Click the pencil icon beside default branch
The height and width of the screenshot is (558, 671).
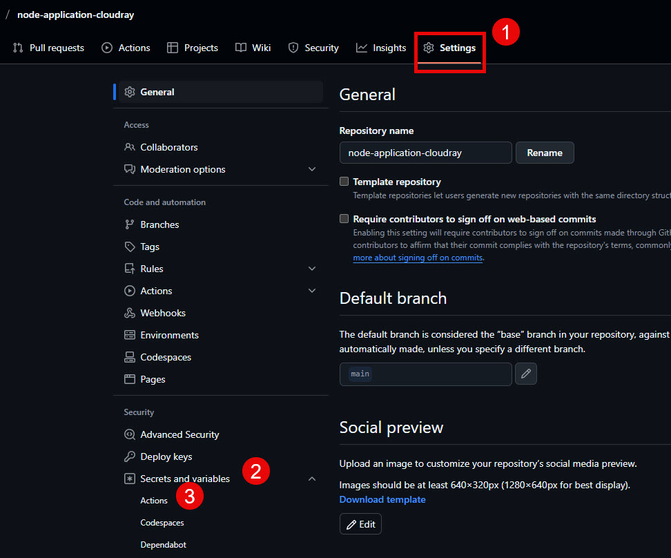(525, 374)
